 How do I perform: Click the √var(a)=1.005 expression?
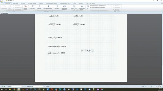[55, 25]
